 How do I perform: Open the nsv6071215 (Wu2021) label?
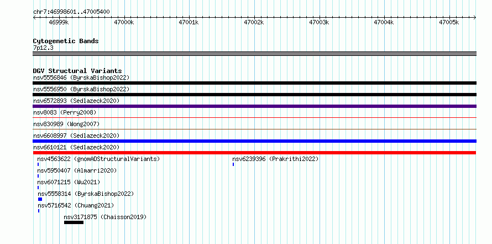point(69,182)
